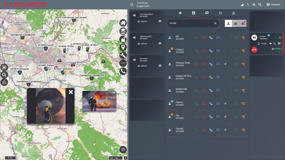Screen dimensions: 285x160
Task: Open the messages chat tab
Action: click(207, 13)
